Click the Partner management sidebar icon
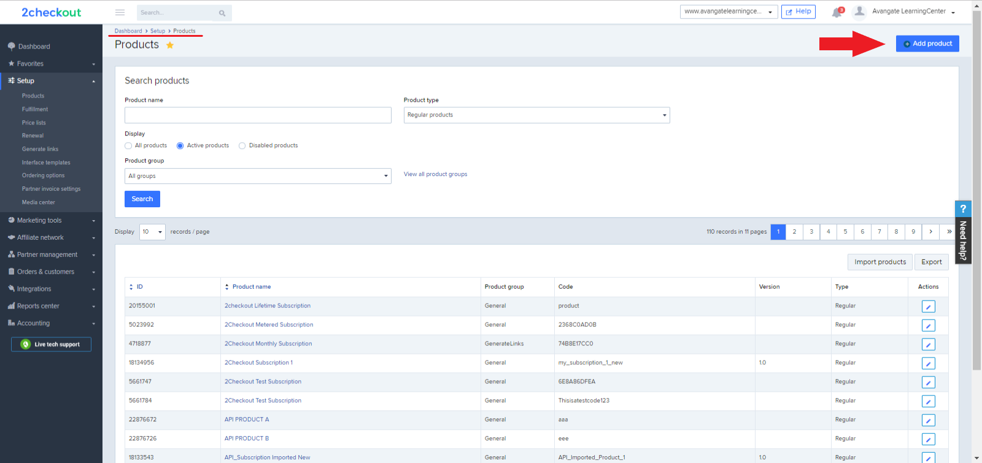Viewport: 982px width, 463px height. pyautogui.click(x=11, y=254)
